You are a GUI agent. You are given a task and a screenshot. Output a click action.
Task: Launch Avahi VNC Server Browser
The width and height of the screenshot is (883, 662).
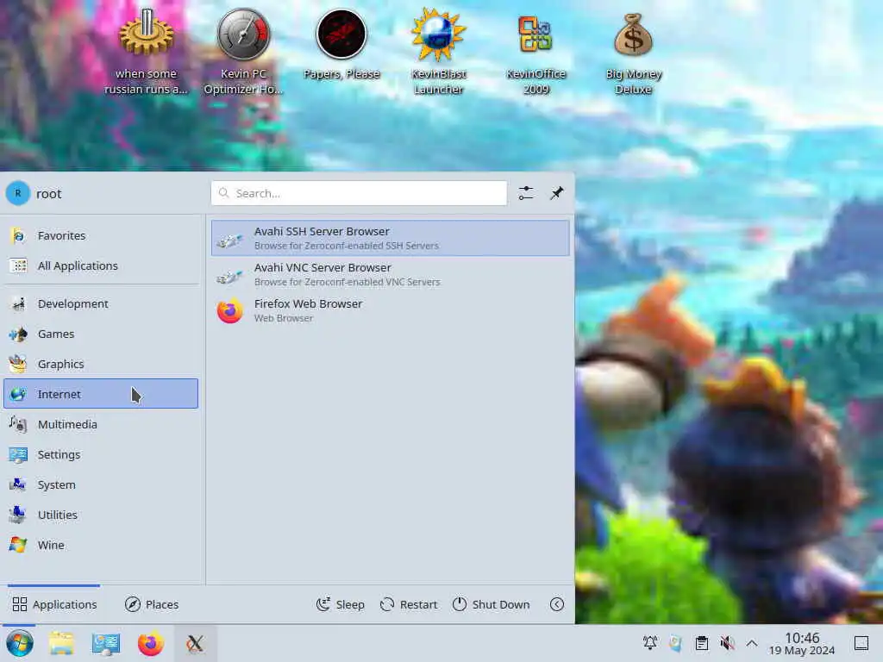point(391,274)
